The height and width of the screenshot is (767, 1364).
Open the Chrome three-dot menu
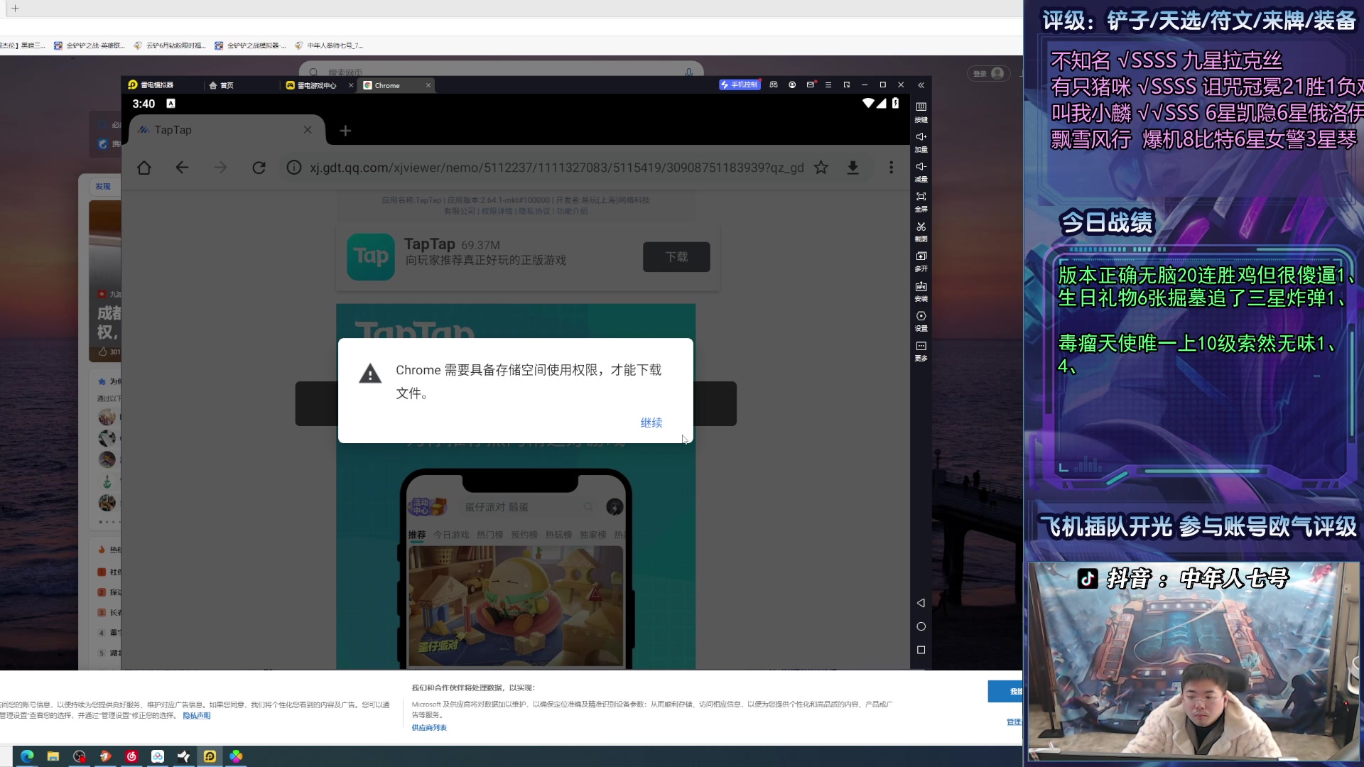891,168
